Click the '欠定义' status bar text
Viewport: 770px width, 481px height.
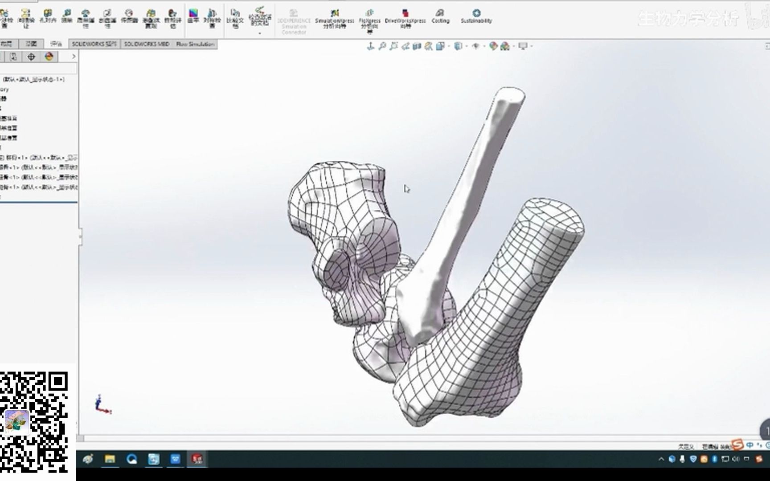pos(686,446)
